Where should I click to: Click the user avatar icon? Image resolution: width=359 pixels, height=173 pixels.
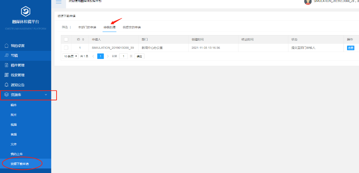[308, 1]
